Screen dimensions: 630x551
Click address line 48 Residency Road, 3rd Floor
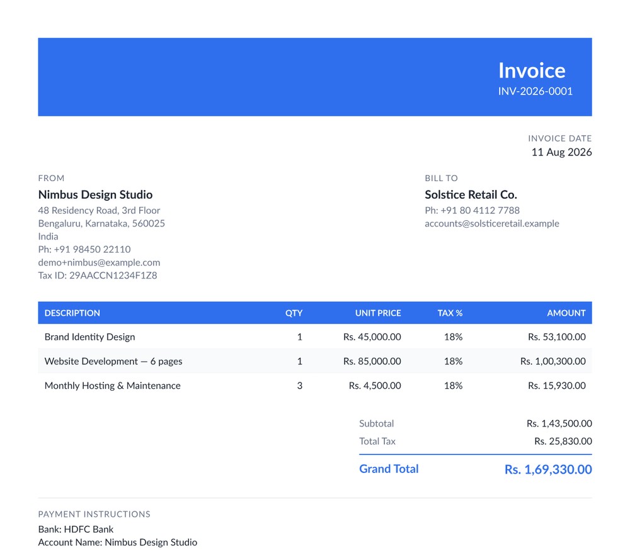point(99,210)
